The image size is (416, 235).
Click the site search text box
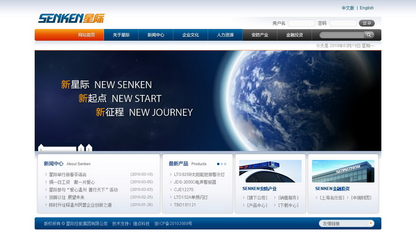click(342, 35)
